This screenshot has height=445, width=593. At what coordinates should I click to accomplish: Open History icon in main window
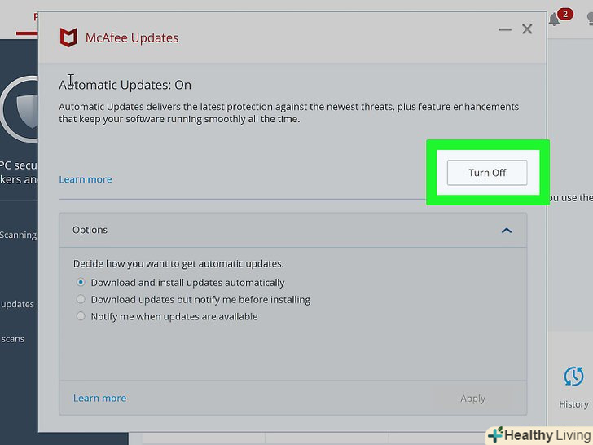[x=573, y=377]
